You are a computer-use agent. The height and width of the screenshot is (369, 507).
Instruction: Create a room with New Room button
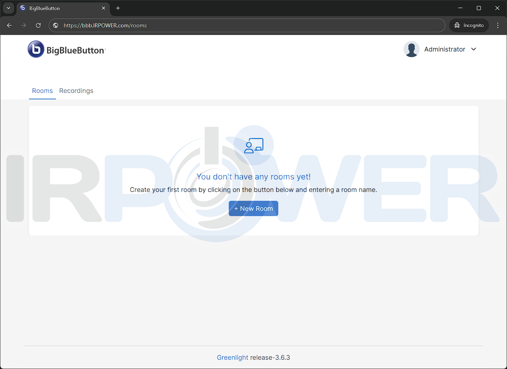click(x=253, y=208)
